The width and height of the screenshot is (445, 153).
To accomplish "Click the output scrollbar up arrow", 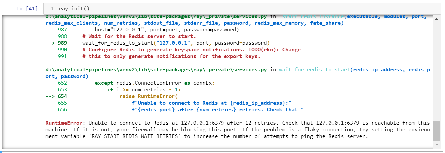I will tap(437, 19).
